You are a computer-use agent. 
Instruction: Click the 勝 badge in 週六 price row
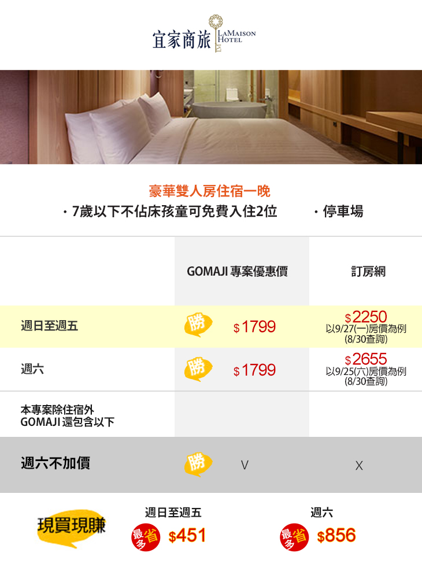pos(198,369)
